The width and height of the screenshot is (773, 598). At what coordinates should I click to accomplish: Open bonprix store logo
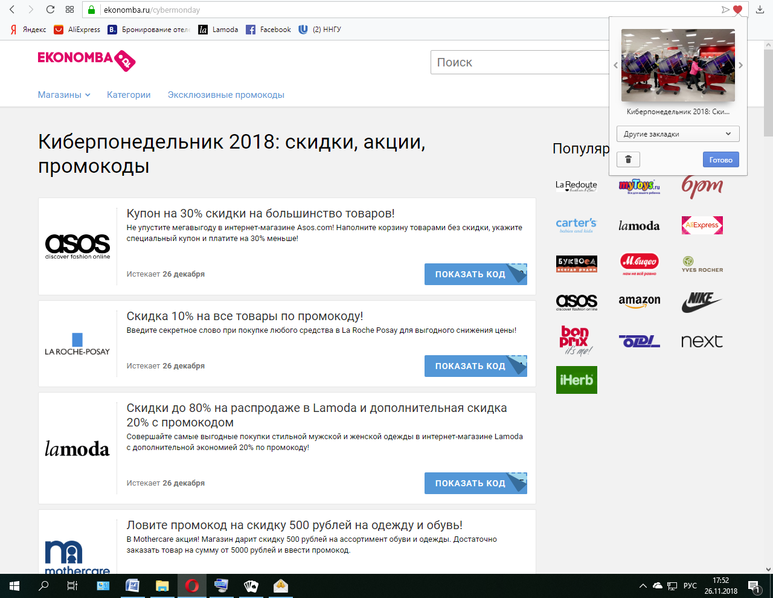coord(576,341)
